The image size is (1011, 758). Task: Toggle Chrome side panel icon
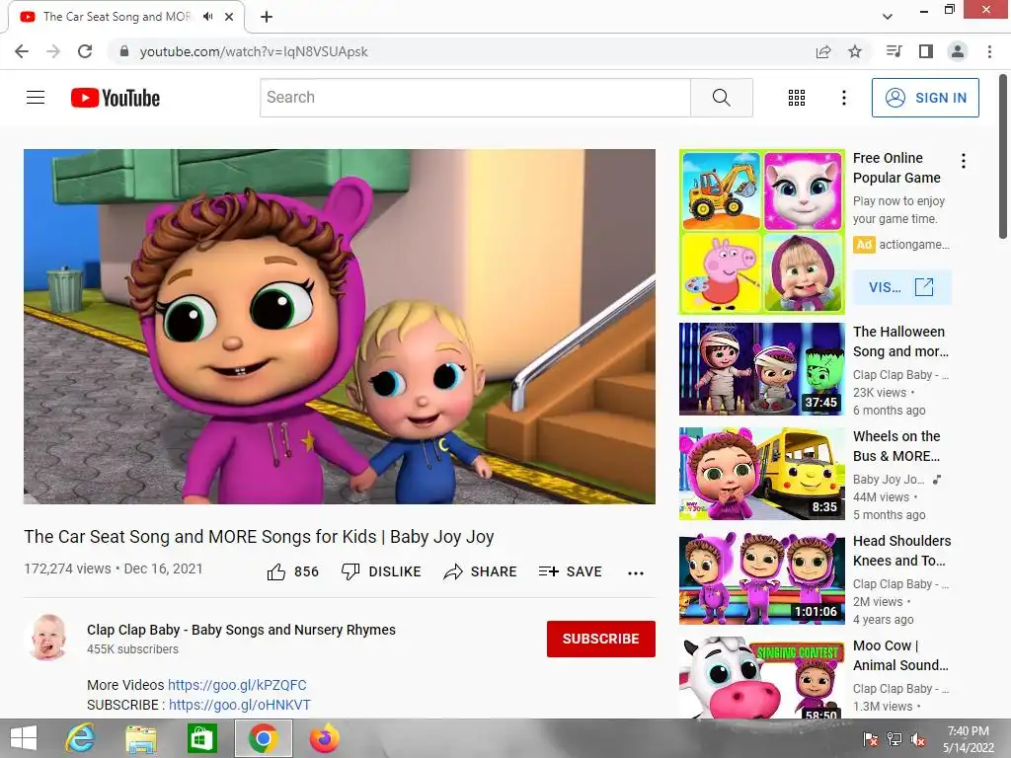[926, 51]
